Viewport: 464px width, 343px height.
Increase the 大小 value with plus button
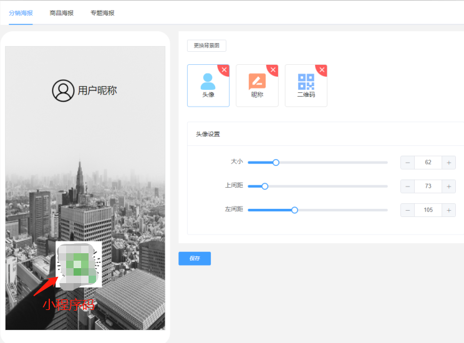[448, 163]
